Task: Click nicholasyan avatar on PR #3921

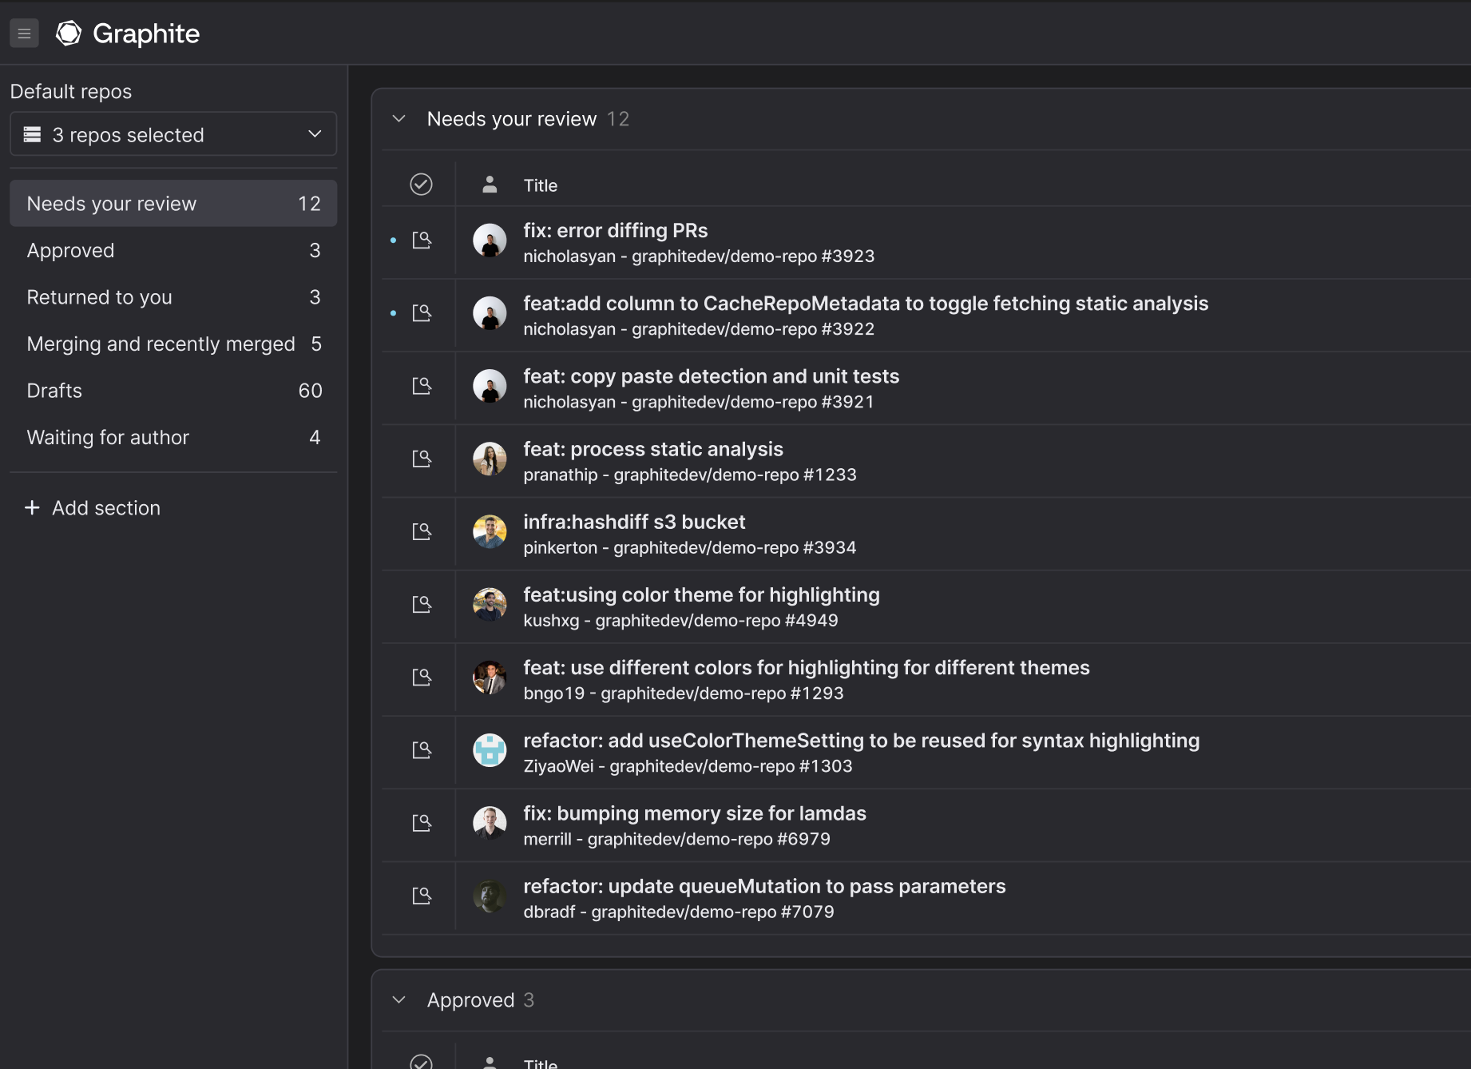Action: (490, 386)
